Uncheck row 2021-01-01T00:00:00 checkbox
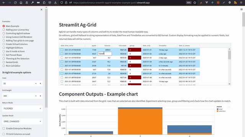This screenshot has height=137, width=245. (62, 50)
